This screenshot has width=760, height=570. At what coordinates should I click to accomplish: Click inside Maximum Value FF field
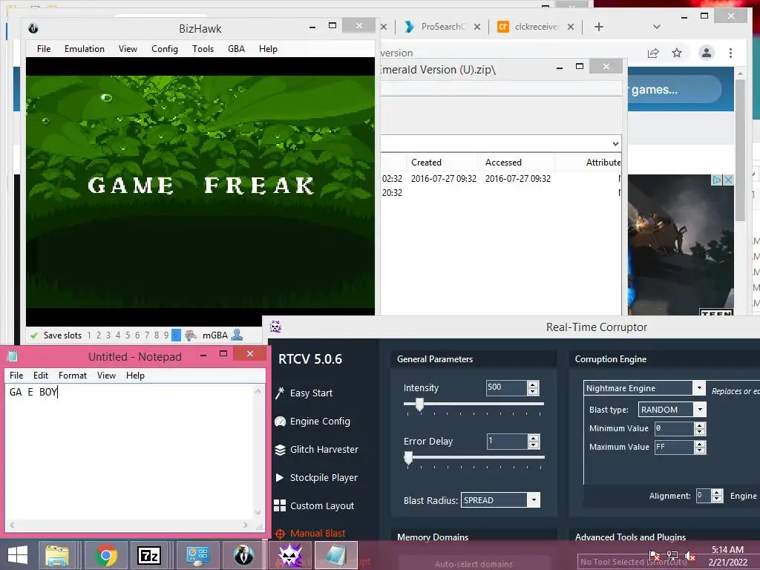674,447
